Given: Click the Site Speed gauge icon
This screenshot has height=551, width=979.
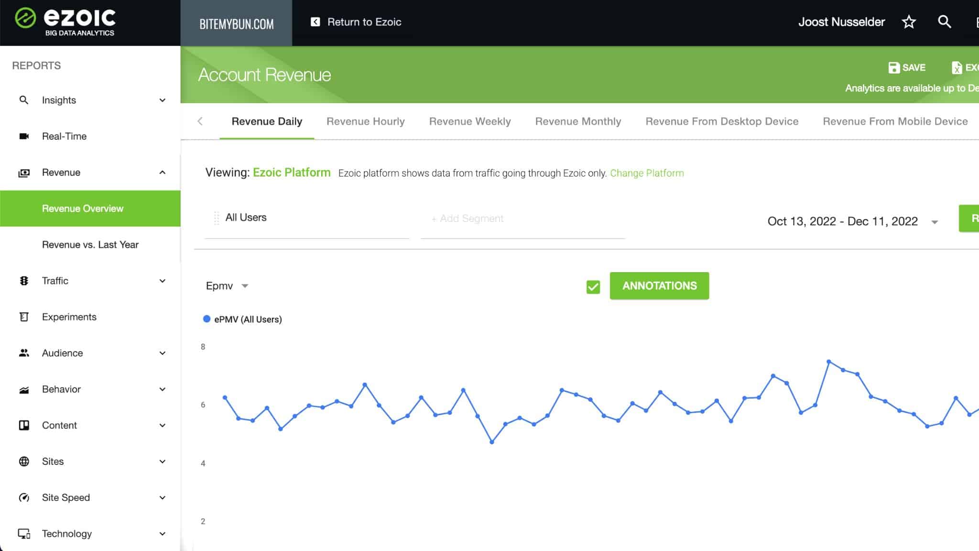Looking at the screenshot, I should pyautogui.click(x=24, y=497).
